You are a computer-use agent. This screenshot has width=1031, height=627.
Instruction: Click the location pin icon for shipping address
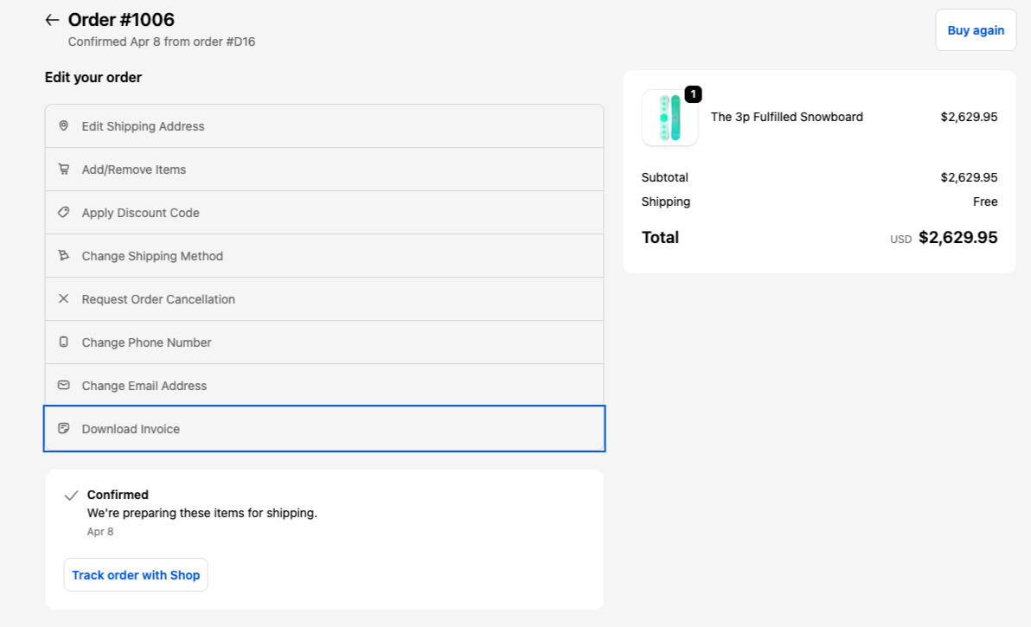coord(63,126)
